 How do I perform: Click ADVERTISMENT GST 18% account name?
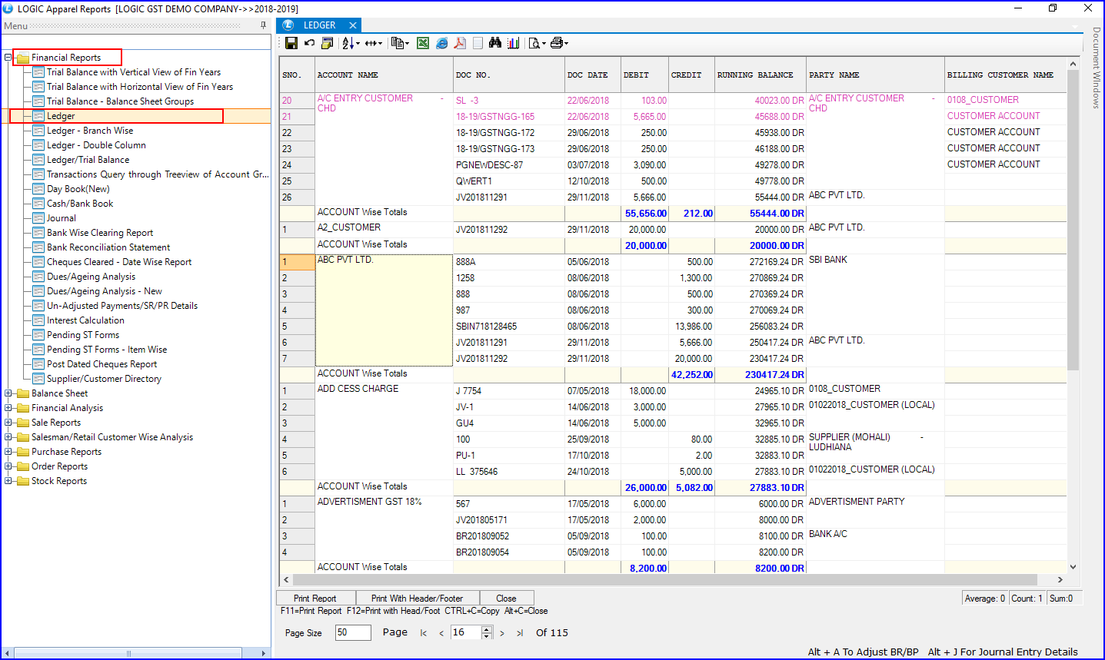coord(370,502)
